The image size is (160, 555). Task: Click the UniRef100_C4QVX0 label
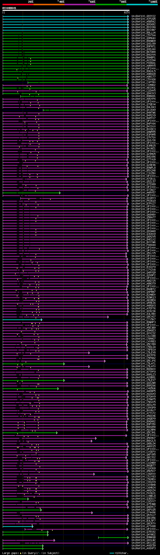[x=143, y=474]
